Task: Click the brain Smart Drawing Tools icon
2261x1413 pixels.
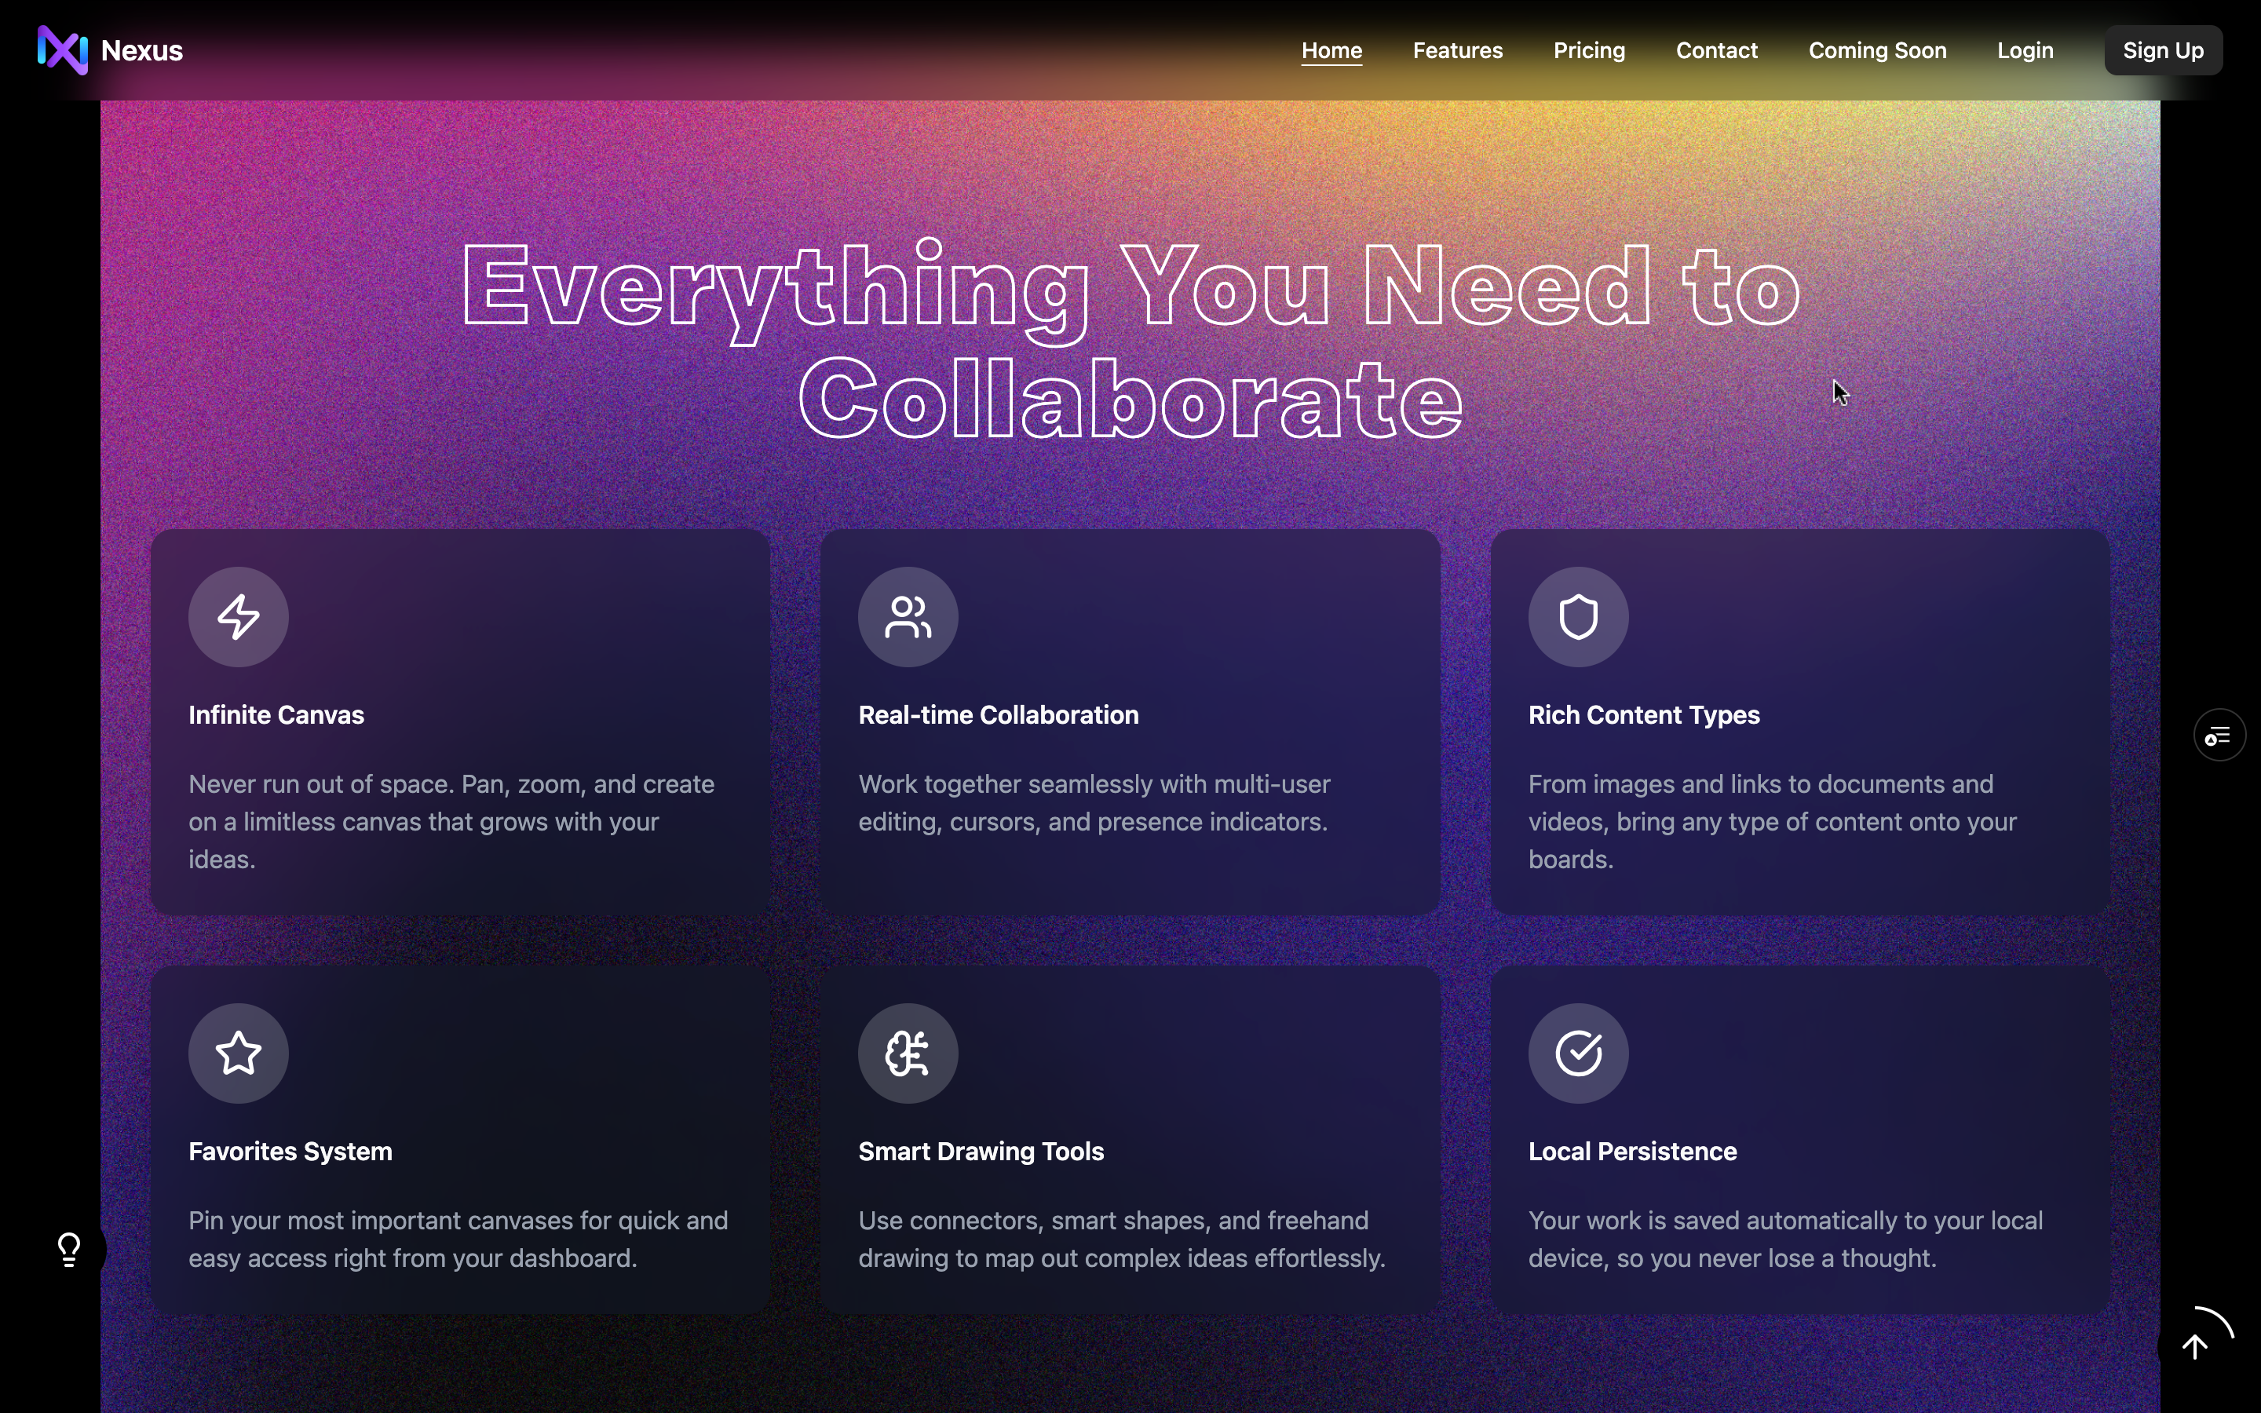Action: coord(908,1053)
